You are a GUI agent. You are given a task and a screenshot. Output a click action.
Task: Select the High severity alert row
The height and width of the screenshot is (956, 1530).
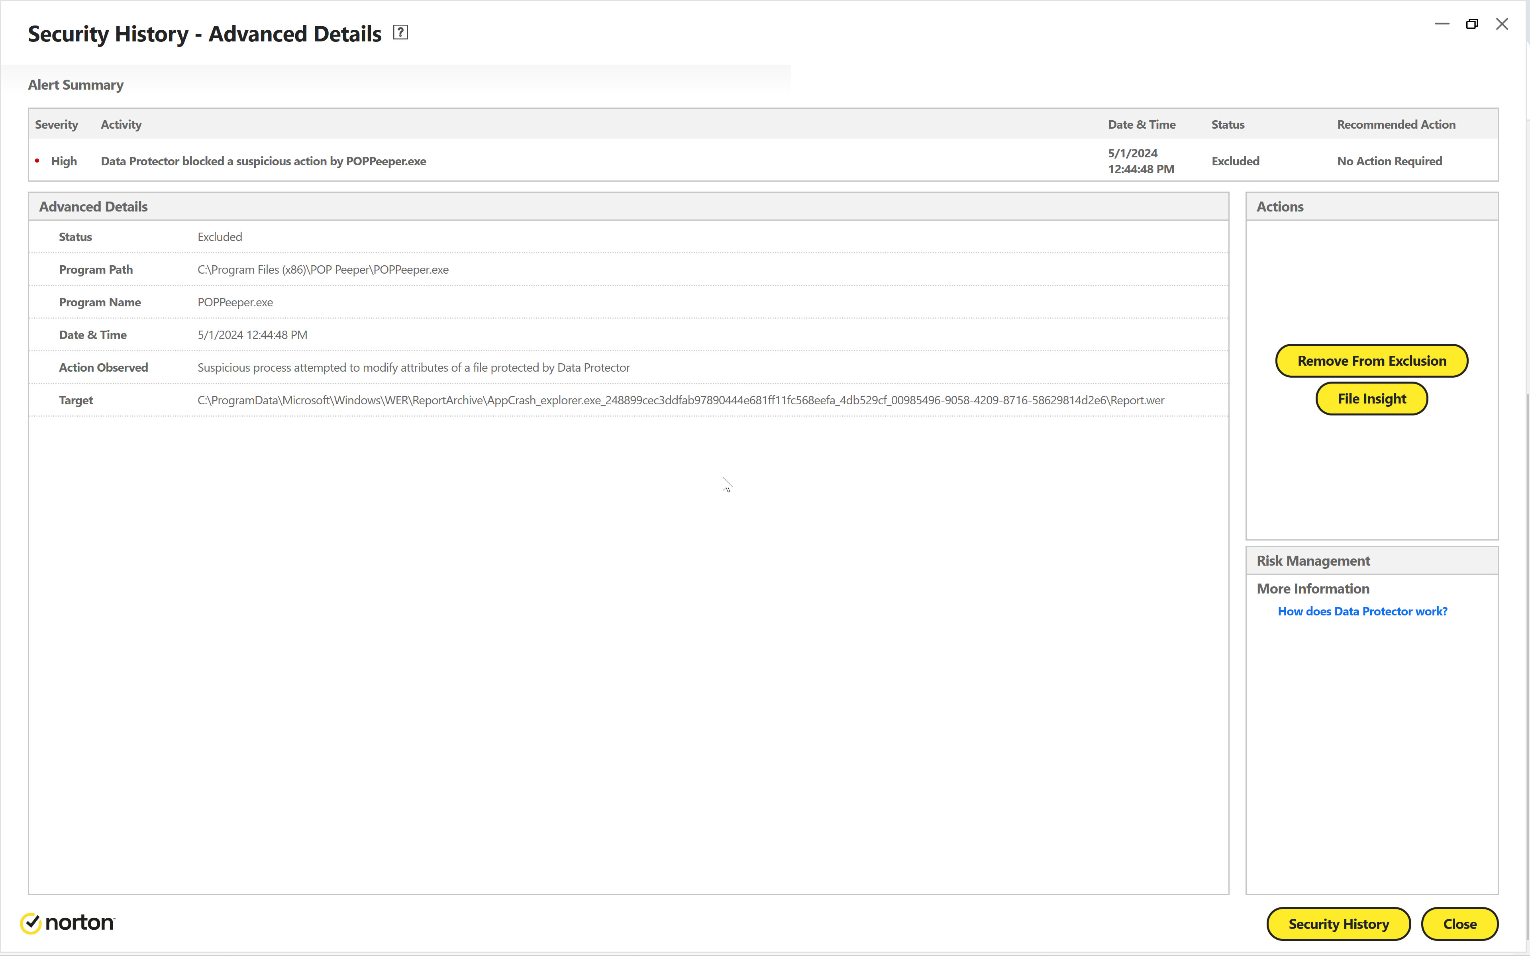click(x=763, y=161)
